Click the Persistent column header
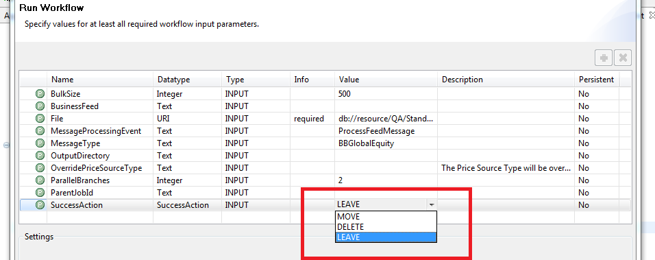 pos(597,80)
